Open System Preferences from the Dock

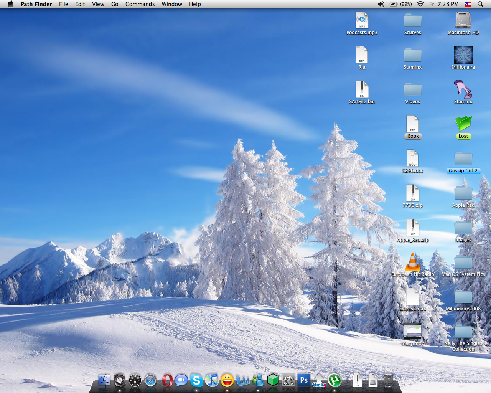(x=288, y=380)
